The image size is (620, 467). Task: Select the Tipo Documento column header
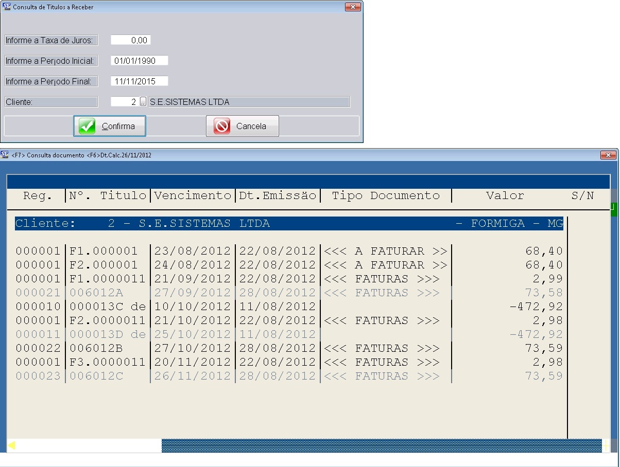coord(385,196)
